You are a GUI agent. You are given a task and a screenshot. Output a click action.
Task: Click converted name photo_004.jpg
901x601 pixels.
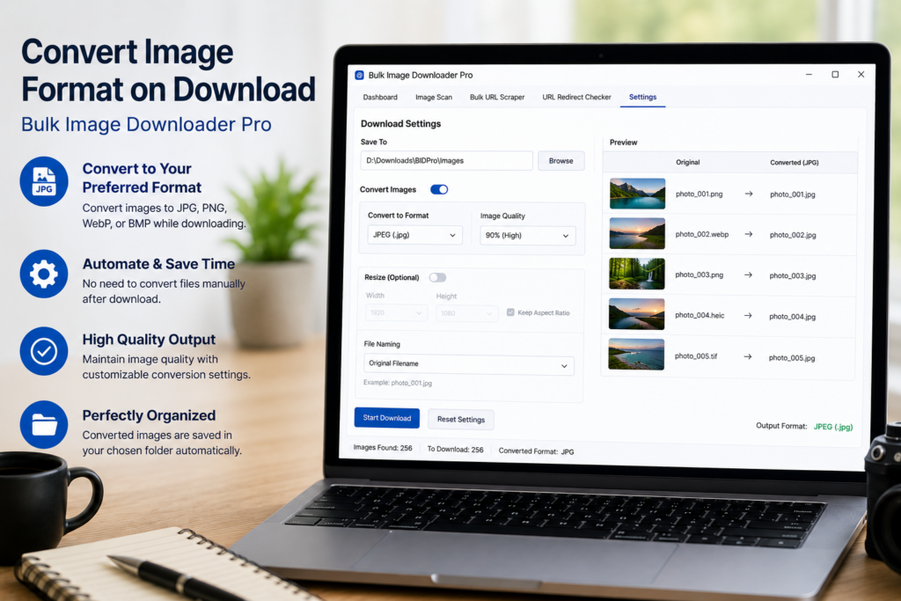click(792, 317)
